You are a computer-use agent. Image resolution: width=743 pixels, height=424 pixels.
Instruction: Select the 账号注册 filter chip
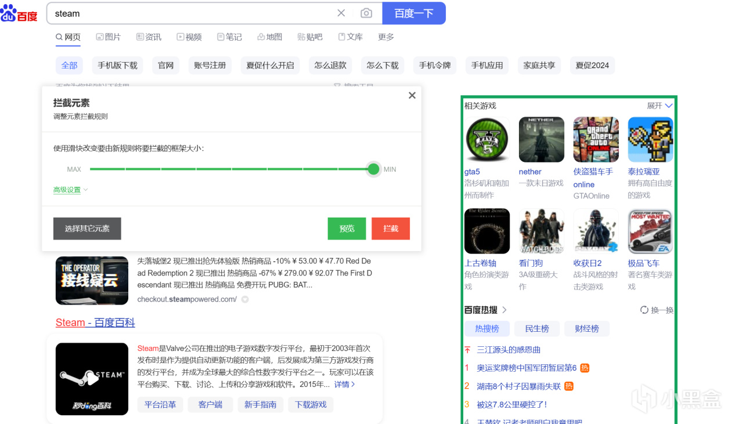click(210, 66)
